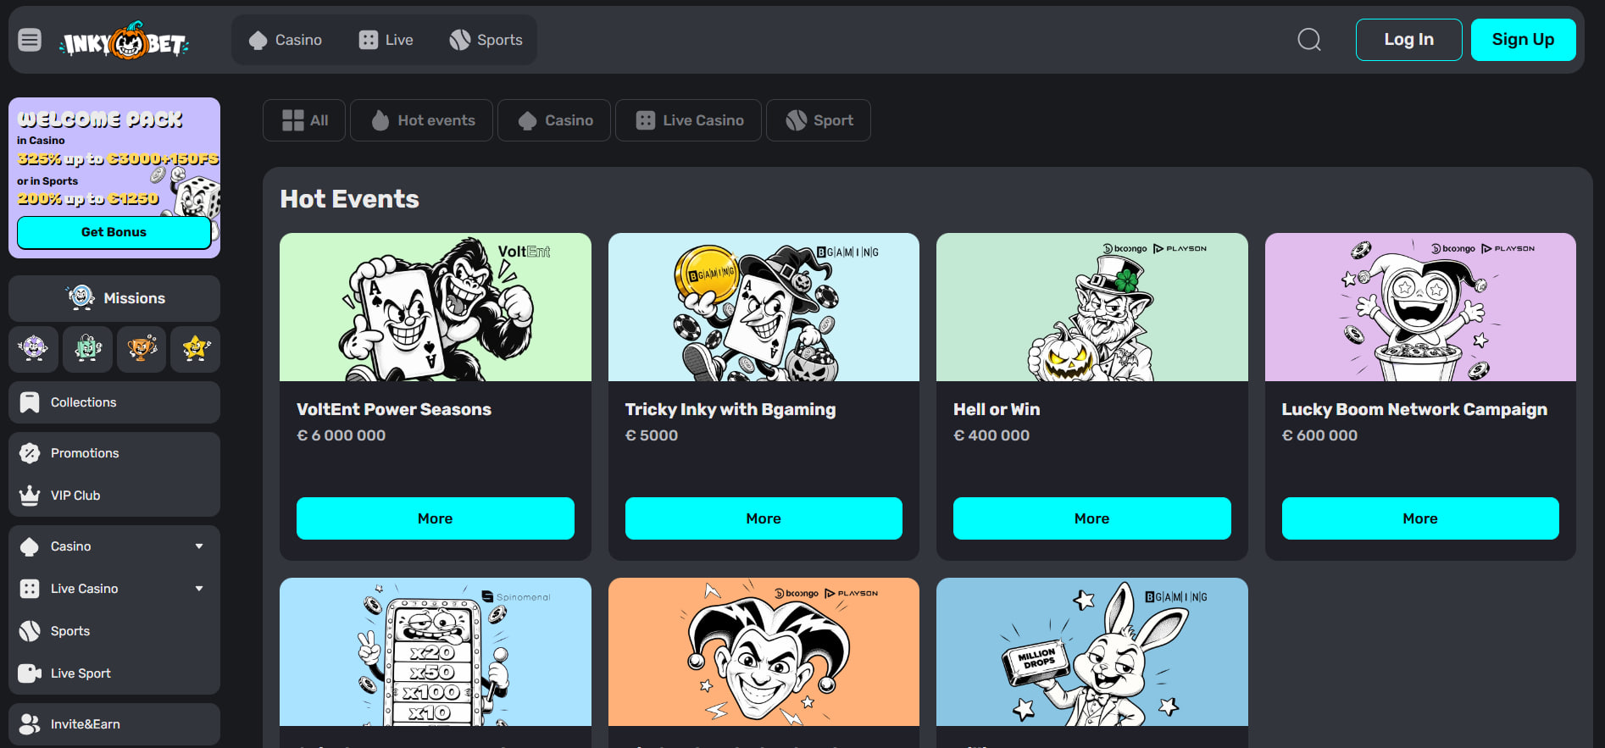This screenshot has height=748, width=1605.
Task: Open Sports in top navigation
Action: [x=486, y=40]
